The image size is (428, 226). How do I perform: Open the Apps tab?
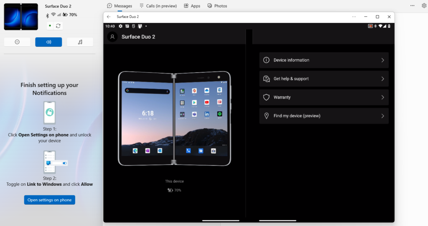coord(192,6)
